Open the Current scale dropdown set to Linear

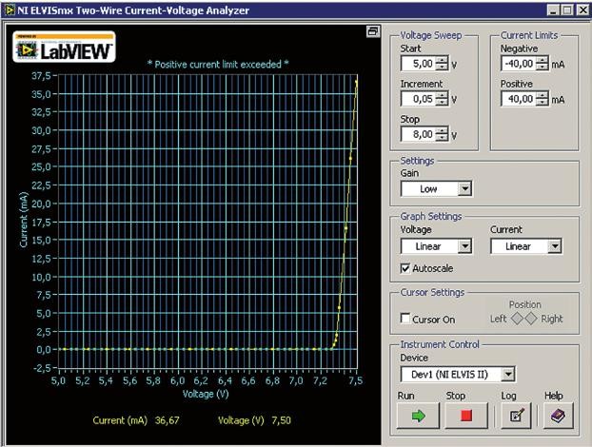pos(526,246)
